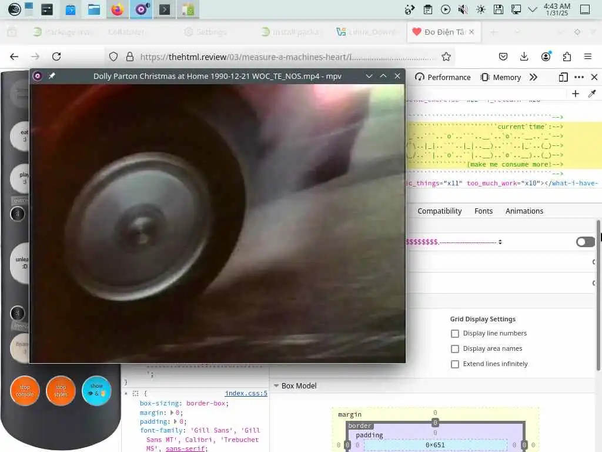Open the $$$$$$$$ grid selector dropdown
Image resolution: width=602 pixels, height=452 pixels.
(x=454, y=242)
